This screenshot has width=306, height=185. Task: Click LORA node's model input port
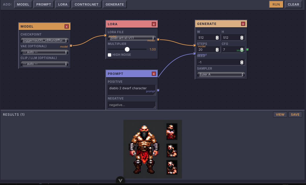point(105,36)
